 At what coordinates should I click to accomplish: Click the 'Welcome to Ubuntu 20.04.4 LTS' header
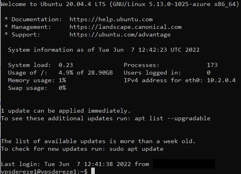tap(53, 4)
